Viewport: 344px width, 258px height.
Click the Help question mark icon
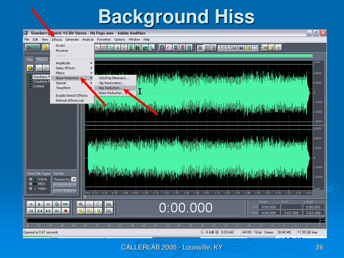[x=278, y=48]
